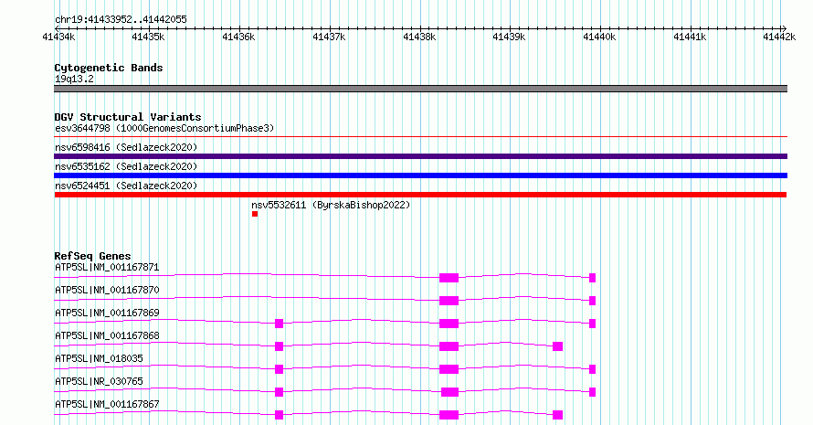Open the nsv5532611 (ByrskaBishop2022) label
Screen dimensions: 813x425
[x=331, y=205]
